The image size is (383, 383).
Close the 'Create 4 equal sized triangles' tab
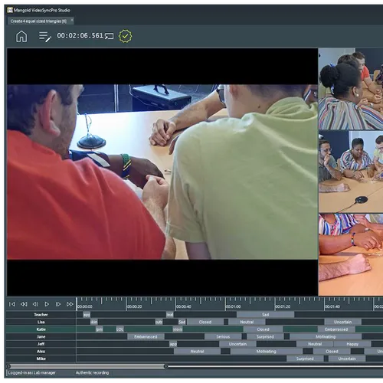pyautogui.click(x=72, y=20)
